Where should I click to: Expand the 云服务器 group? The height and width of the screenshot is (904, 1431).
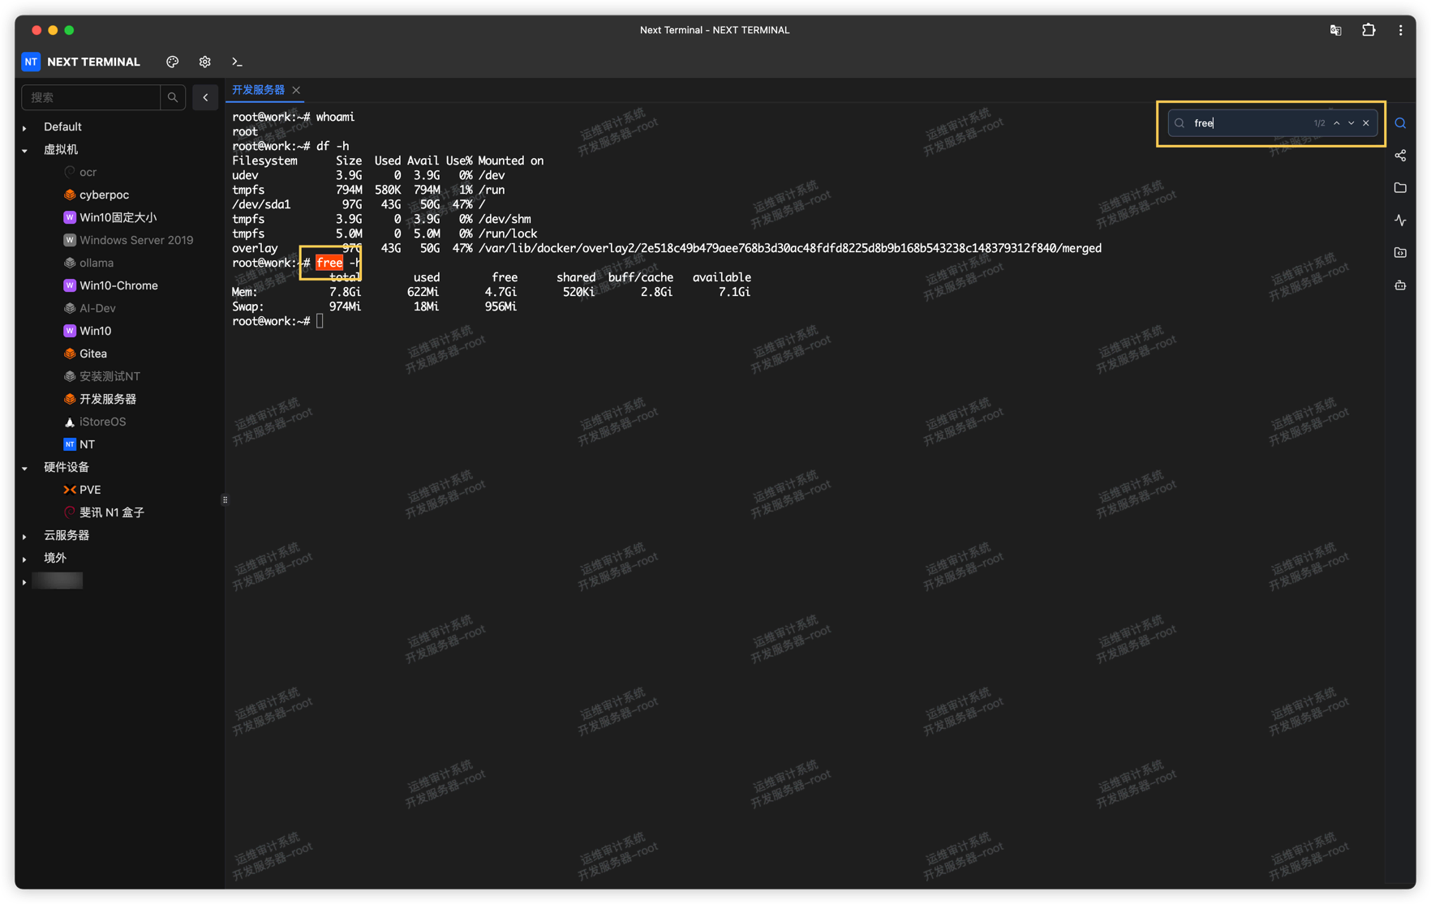click(x=25, y=536)
